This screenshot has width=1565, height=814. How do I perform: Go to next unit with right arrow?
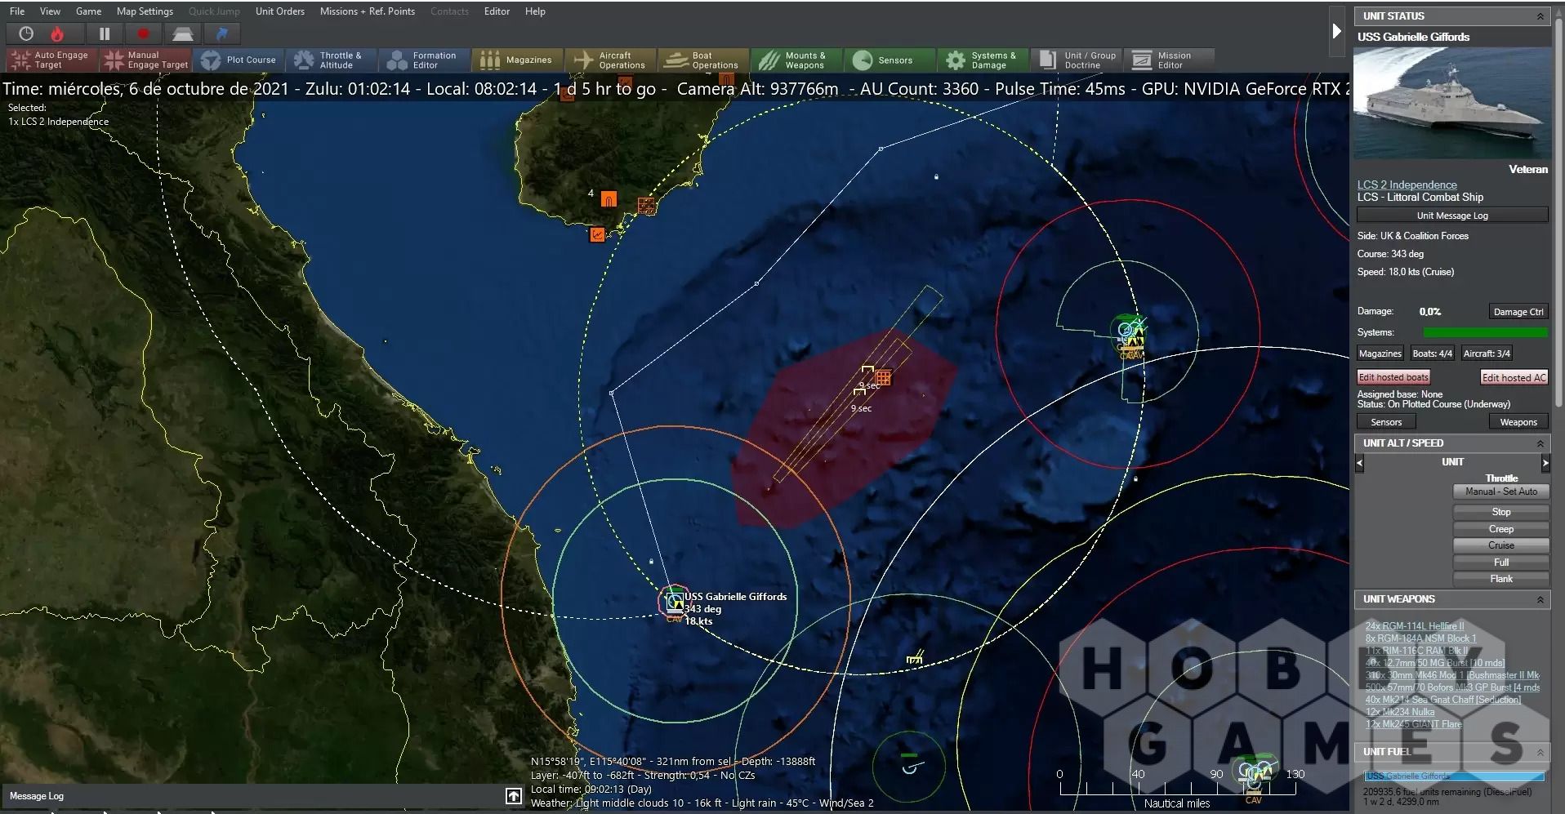pyautogui.click(x=1545, y=463)
